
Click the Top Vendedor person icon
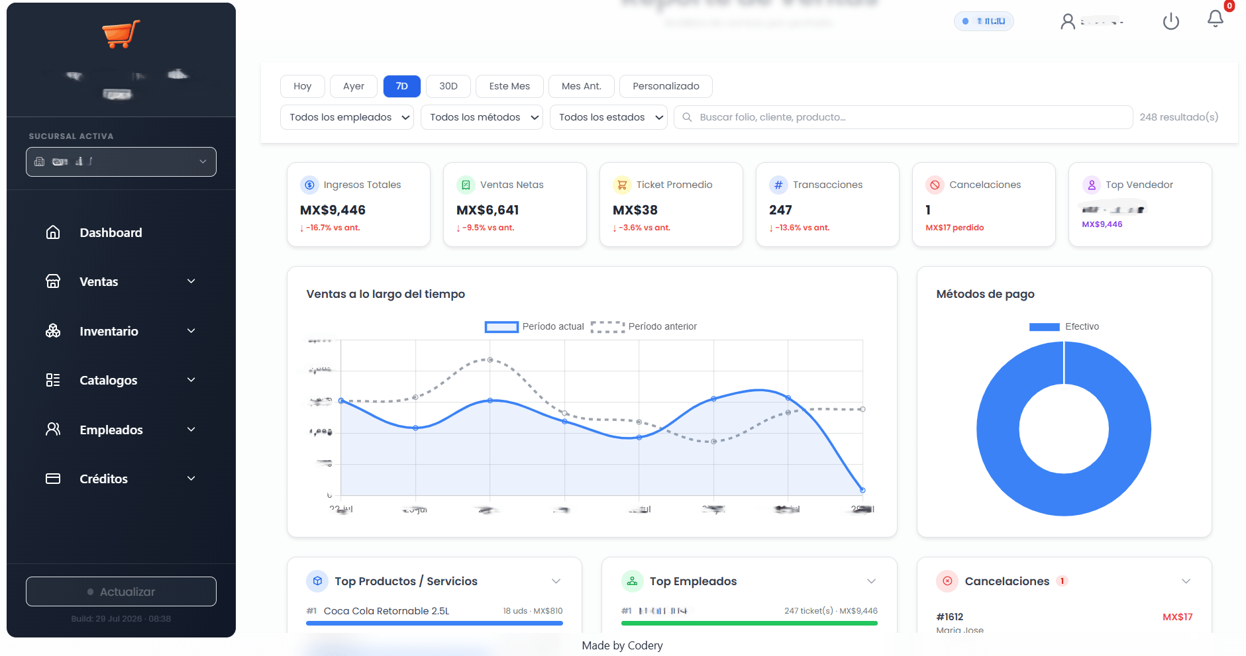coord(1091,185)
